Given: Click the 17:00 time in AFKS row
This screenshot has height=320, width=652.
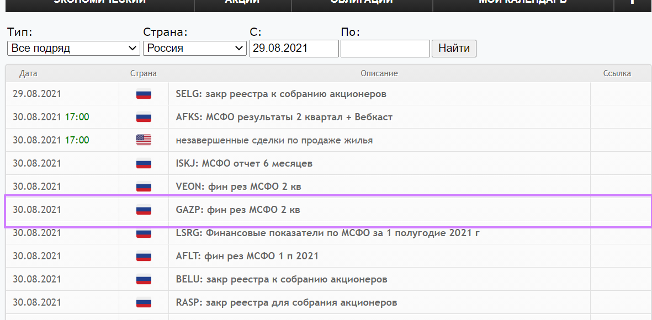Looking at the screenshot, I should 77,117.
